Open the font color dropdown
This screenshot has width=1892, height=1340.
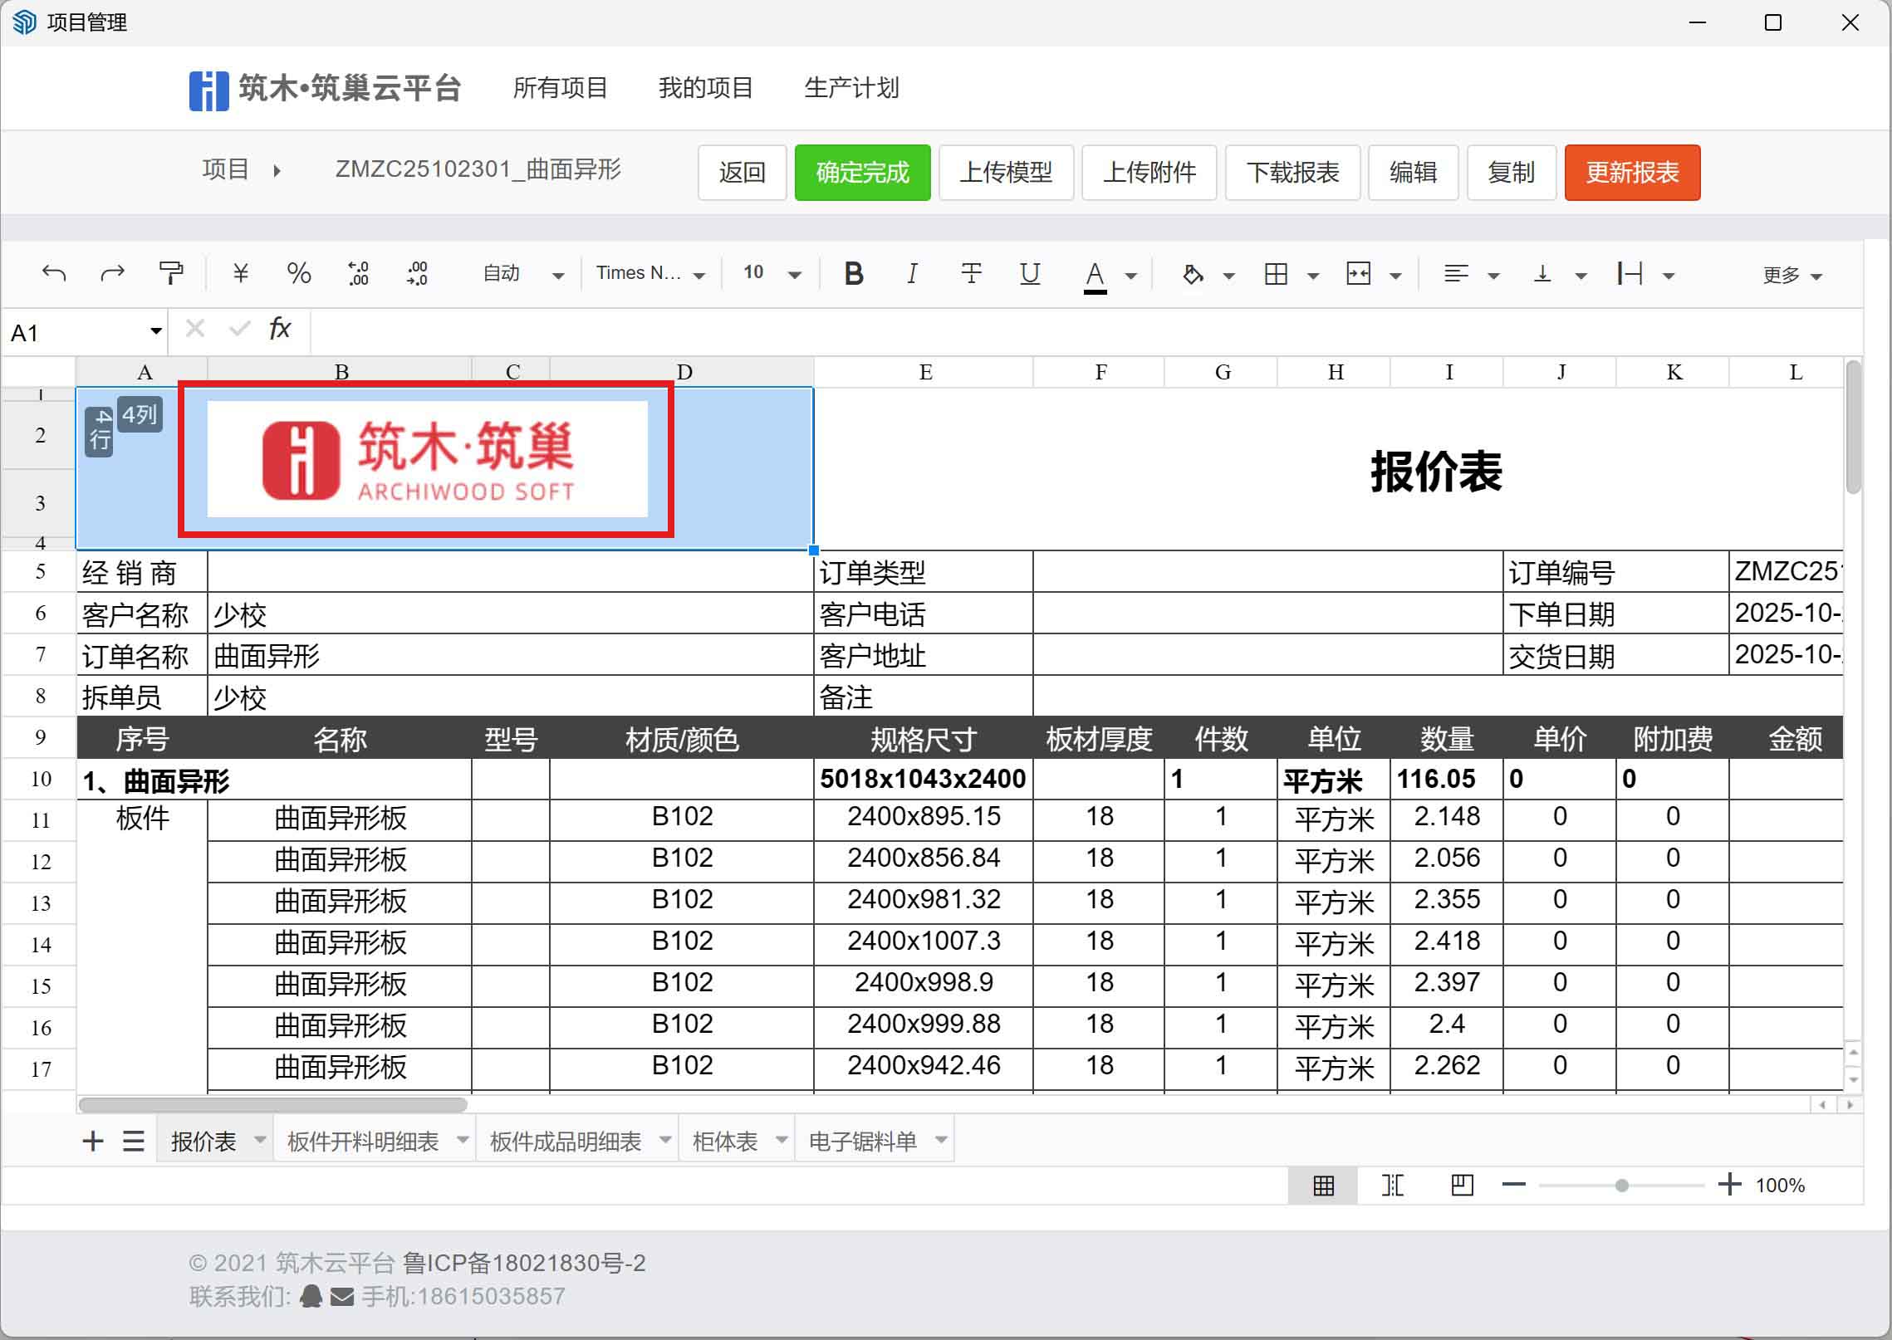pyautogui.click(x=1130, y=275)
